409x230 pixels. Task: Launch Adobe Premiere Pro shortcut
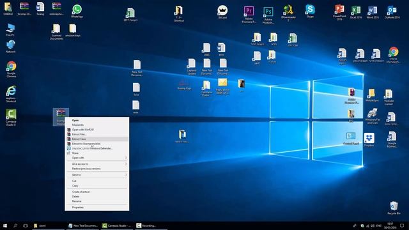point(249,14)
